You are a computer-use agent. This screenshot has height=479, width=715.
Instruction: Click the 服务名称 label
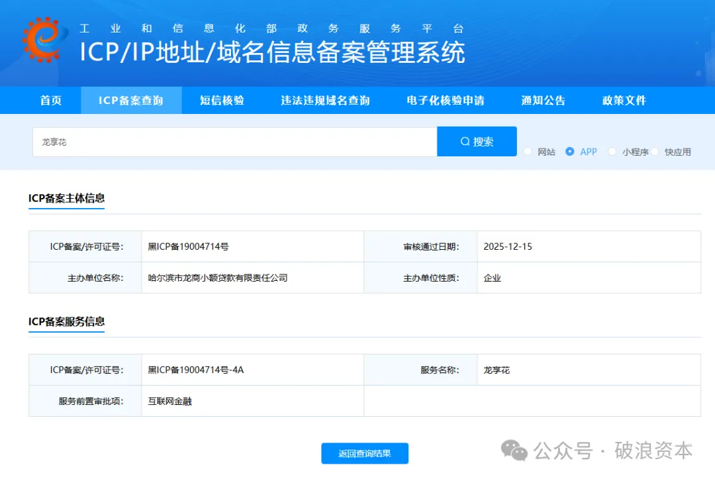440,370
